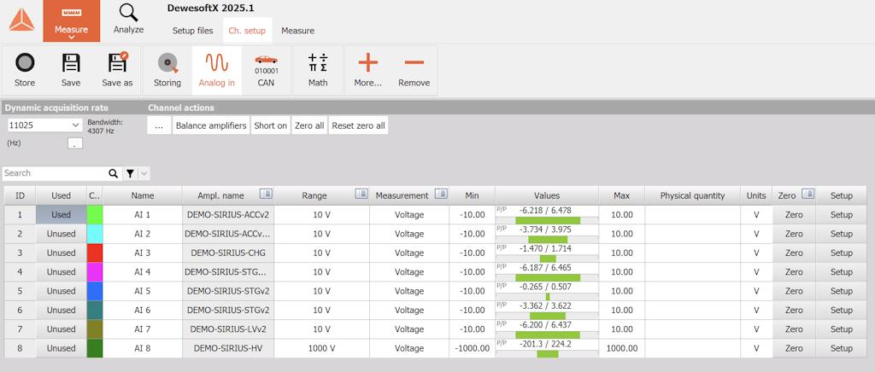Click the filter funnel icon
The height and width of the screenshot is (372, 875).
(130, 174)
